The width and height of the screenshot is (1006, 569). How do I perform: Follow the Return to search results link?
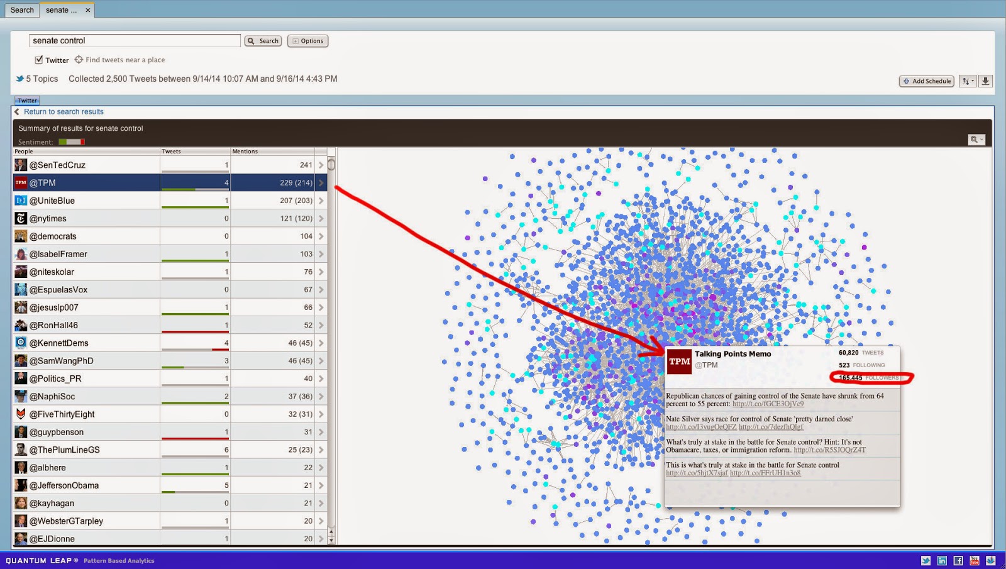[x=63, y=111]
